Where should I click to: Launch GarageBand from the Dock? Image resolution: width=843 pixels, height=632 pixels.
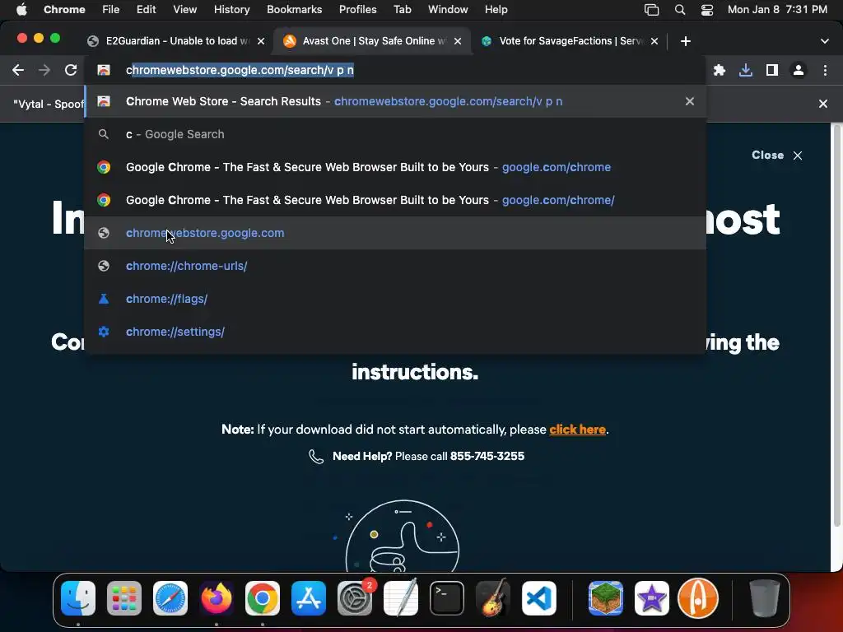pyautogui.click(x=493, y=597)
